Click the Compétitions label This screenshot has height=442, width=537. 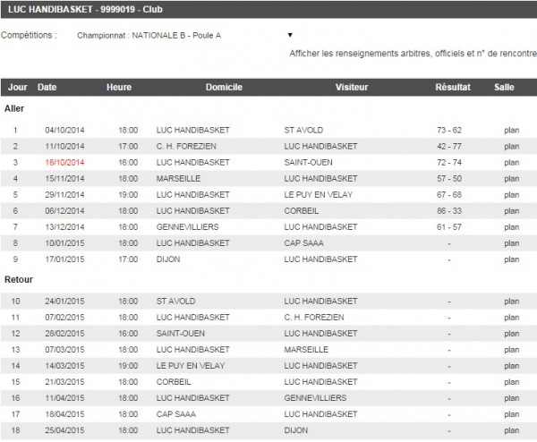[x=29, y=35]
